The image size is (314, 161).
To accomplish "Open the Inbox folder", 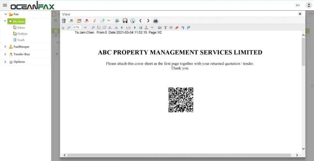I will 21,28.
